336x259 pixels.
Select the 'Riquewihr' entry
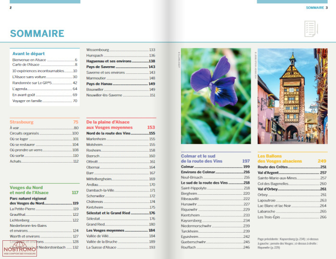(216, 210)
